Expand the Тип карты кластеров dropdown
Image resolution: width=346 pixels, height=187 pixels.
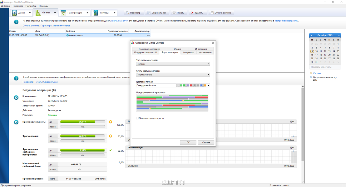coord(173,64)
